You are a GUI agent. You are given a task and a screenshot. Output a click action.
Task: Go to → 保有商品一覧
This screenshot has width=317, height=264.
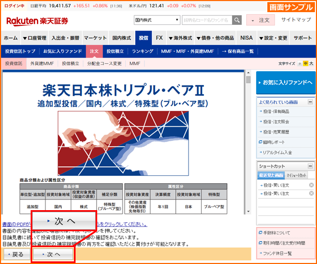tap(238, 51)
